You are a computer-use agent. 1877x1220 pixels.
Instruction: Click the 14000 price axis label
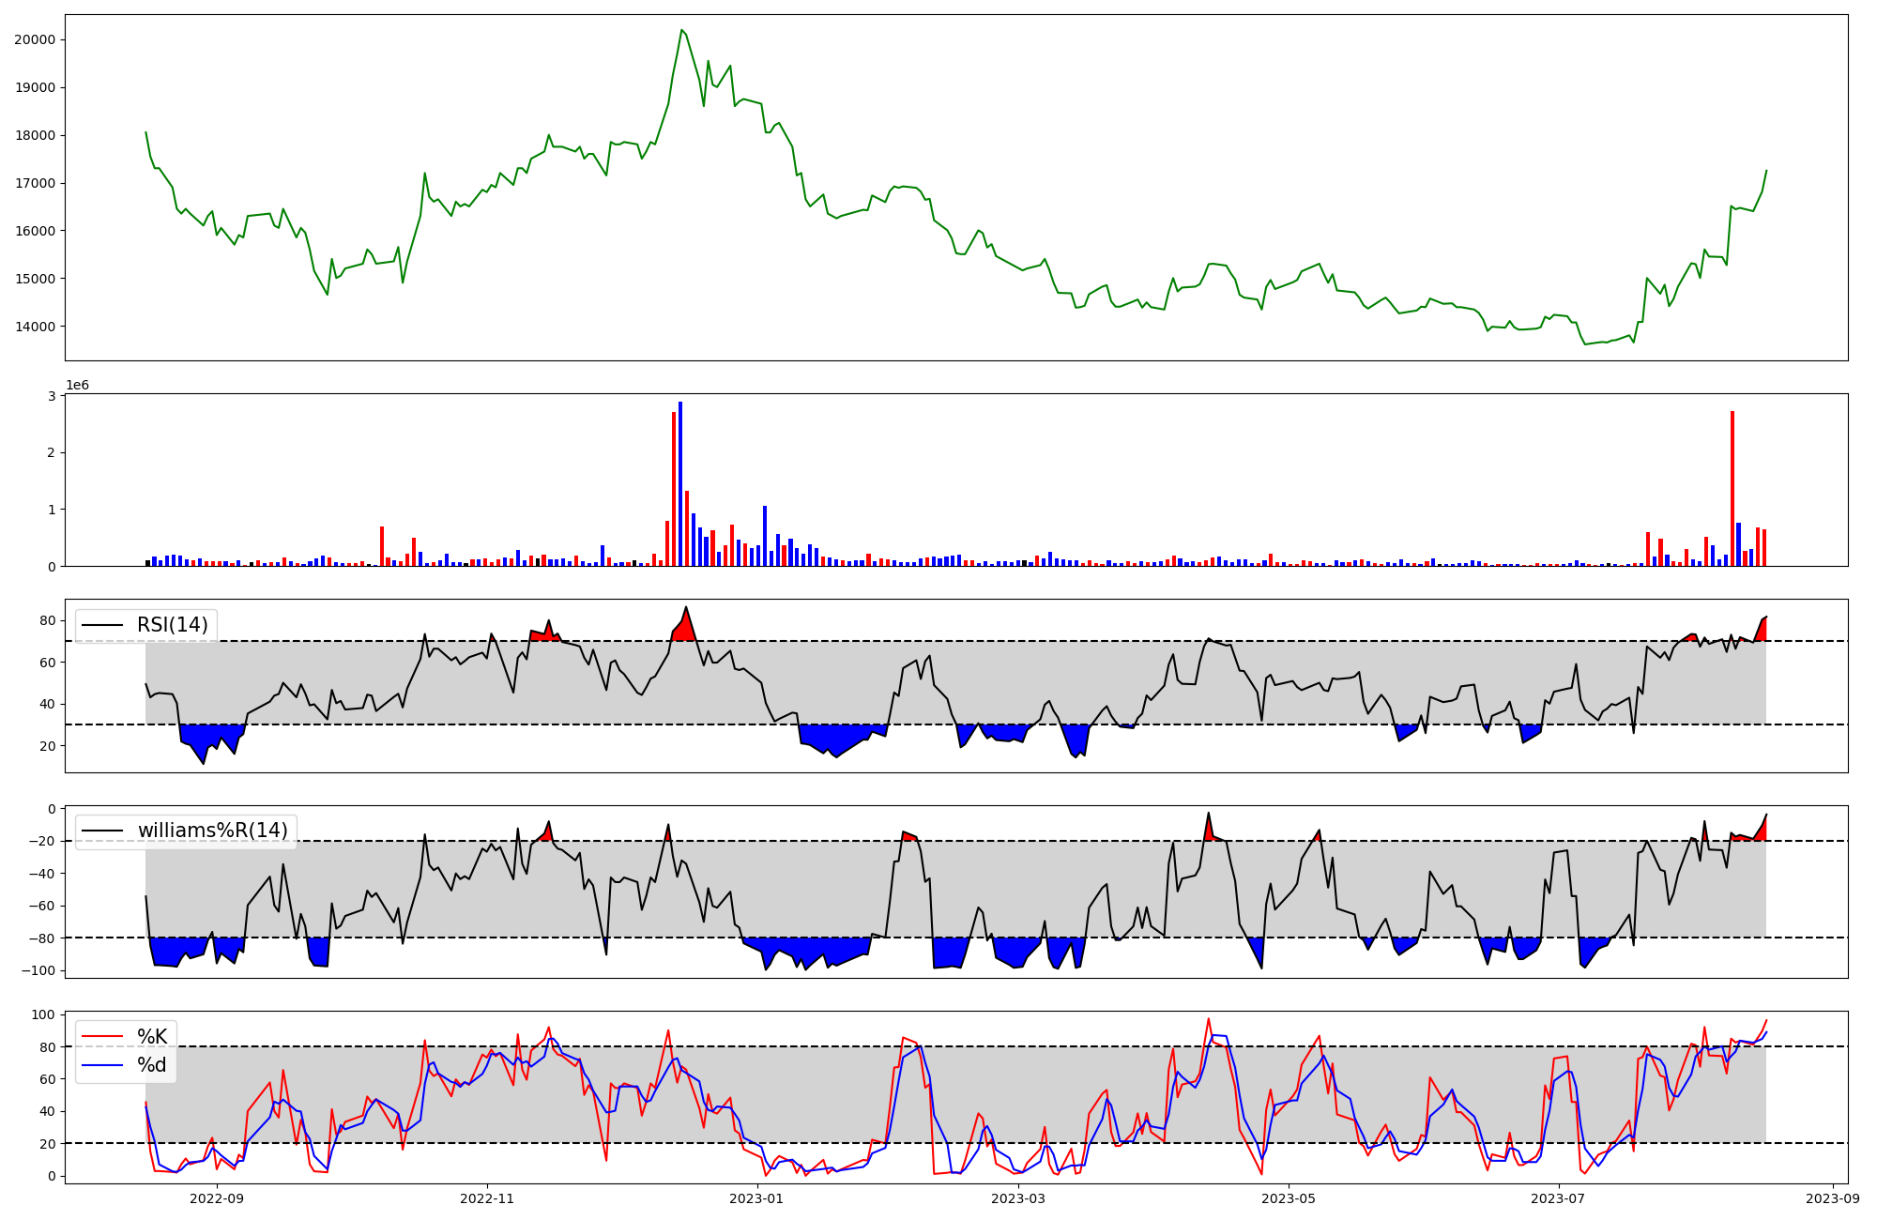(34, 327)
